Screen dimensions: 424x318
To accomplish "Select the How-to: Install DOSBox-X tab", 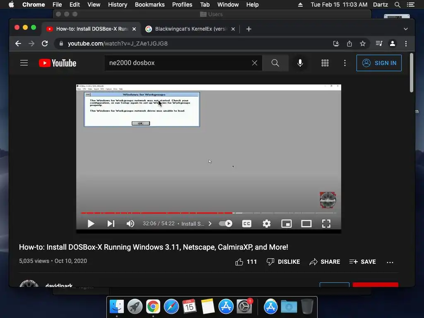I will [x=92, y=29].
